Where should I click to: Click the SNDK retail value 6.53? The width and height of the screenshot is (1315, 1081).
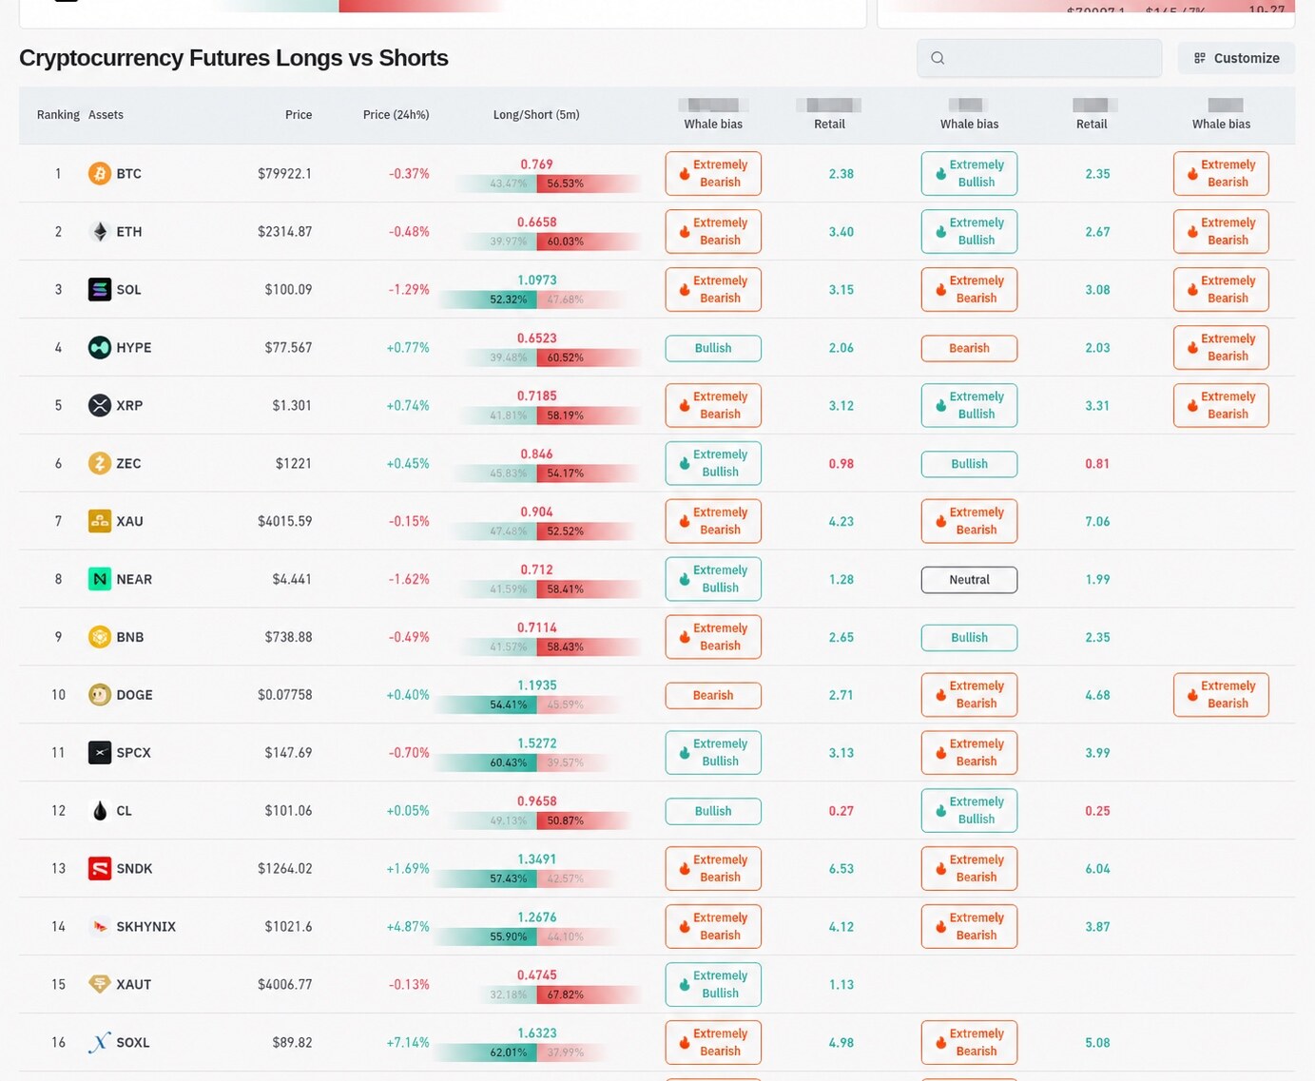click(x=841, y=868)
